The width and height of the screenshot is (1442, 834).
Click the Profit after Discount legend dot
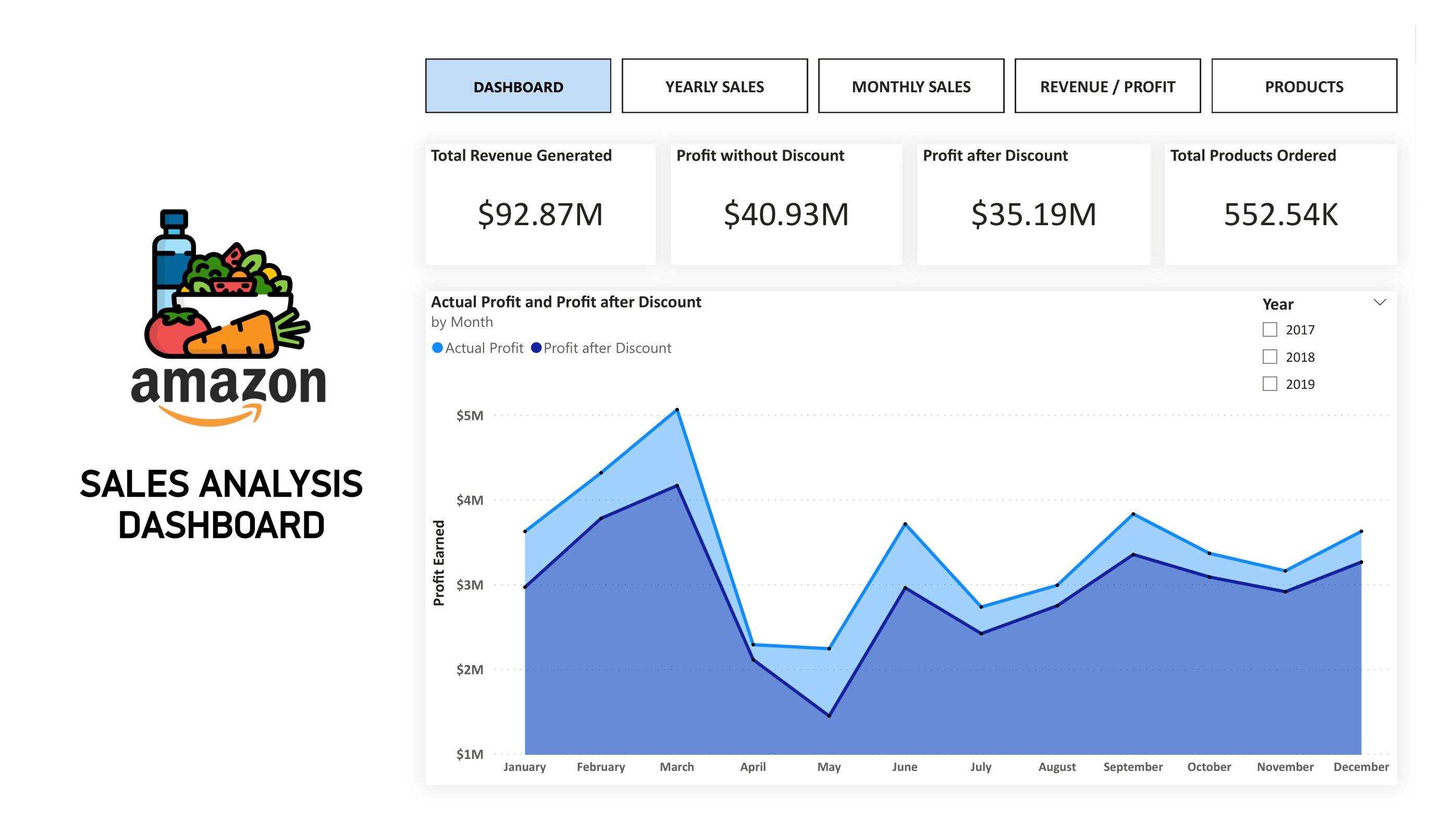536,348
